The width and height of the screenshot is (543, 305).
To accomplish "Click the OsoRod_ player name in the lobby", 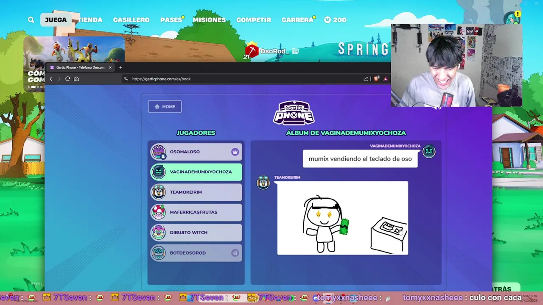I will pos(275,51).
